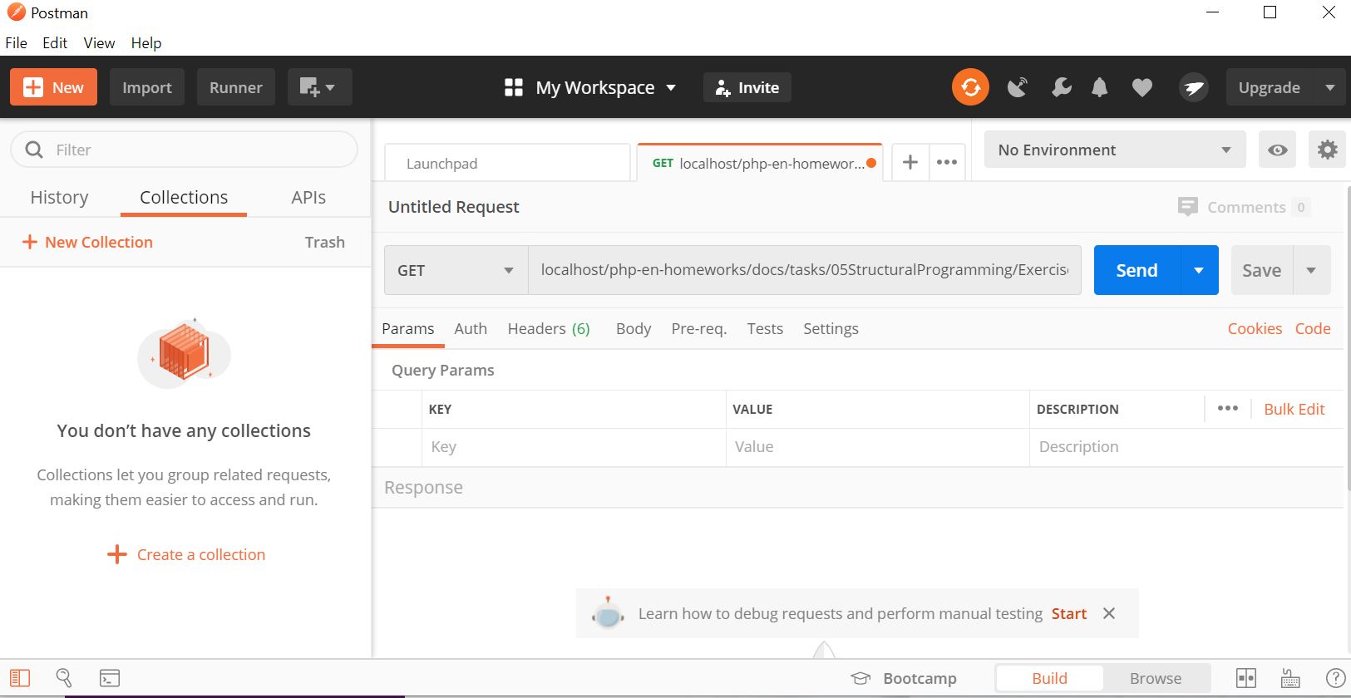1351x698 pixels.
Task: Toggle the sidebar icon in status bar
Action: coord(20,678)
